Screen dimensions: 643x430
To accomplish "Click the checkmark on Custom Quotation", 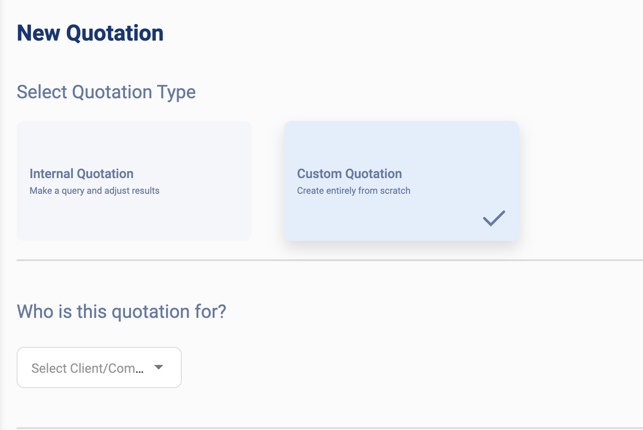I will [x=494, y=218].
